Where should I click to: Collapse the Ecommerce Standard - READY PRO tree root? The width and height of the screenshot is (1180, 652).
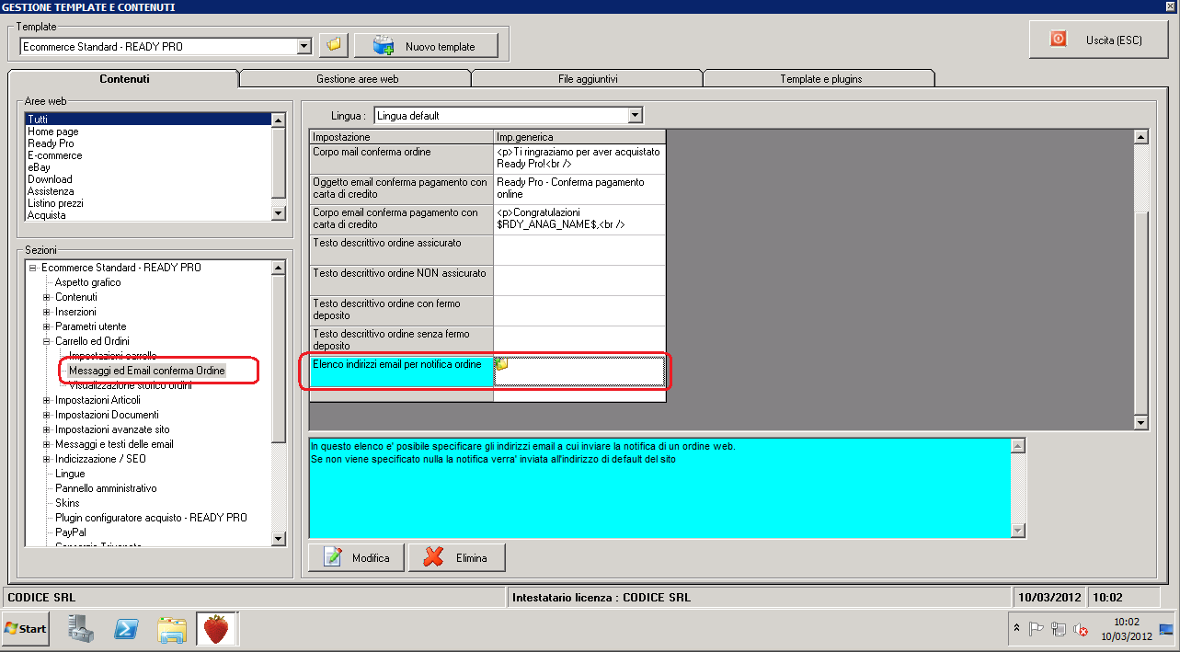coord(33,268)
